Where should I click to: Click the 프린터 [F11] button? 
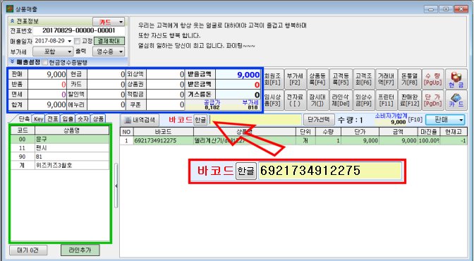(386, 100)
